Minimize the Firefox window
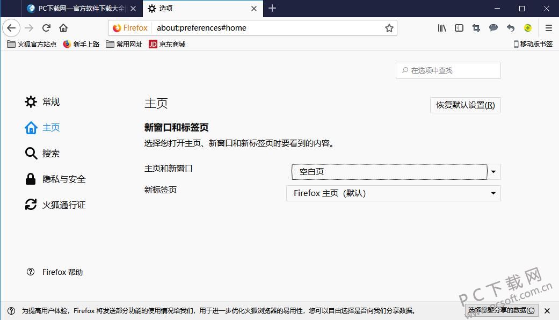This screenshot has height=320, width=559. [497, 8]
